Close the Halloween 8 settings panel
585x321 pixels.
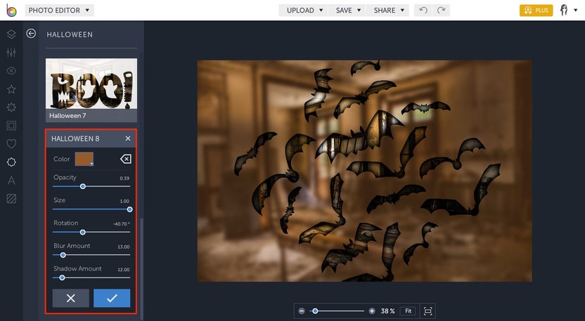pos(128,138)
